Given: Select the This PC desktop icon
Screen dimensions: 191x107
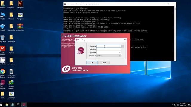Looking at the screenshot, I should (x=3, y=16).
